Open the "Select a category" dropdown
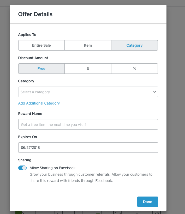 click(88, 92)
